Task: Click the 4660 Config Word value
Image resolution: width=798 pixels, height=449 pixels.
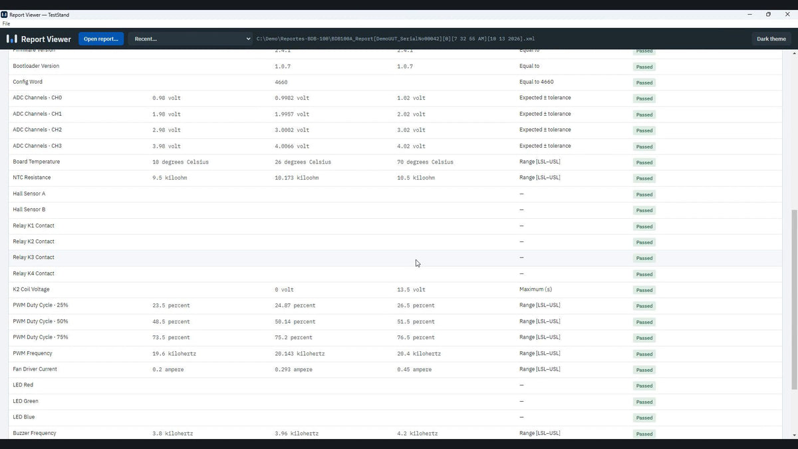Action: point(281,82)
